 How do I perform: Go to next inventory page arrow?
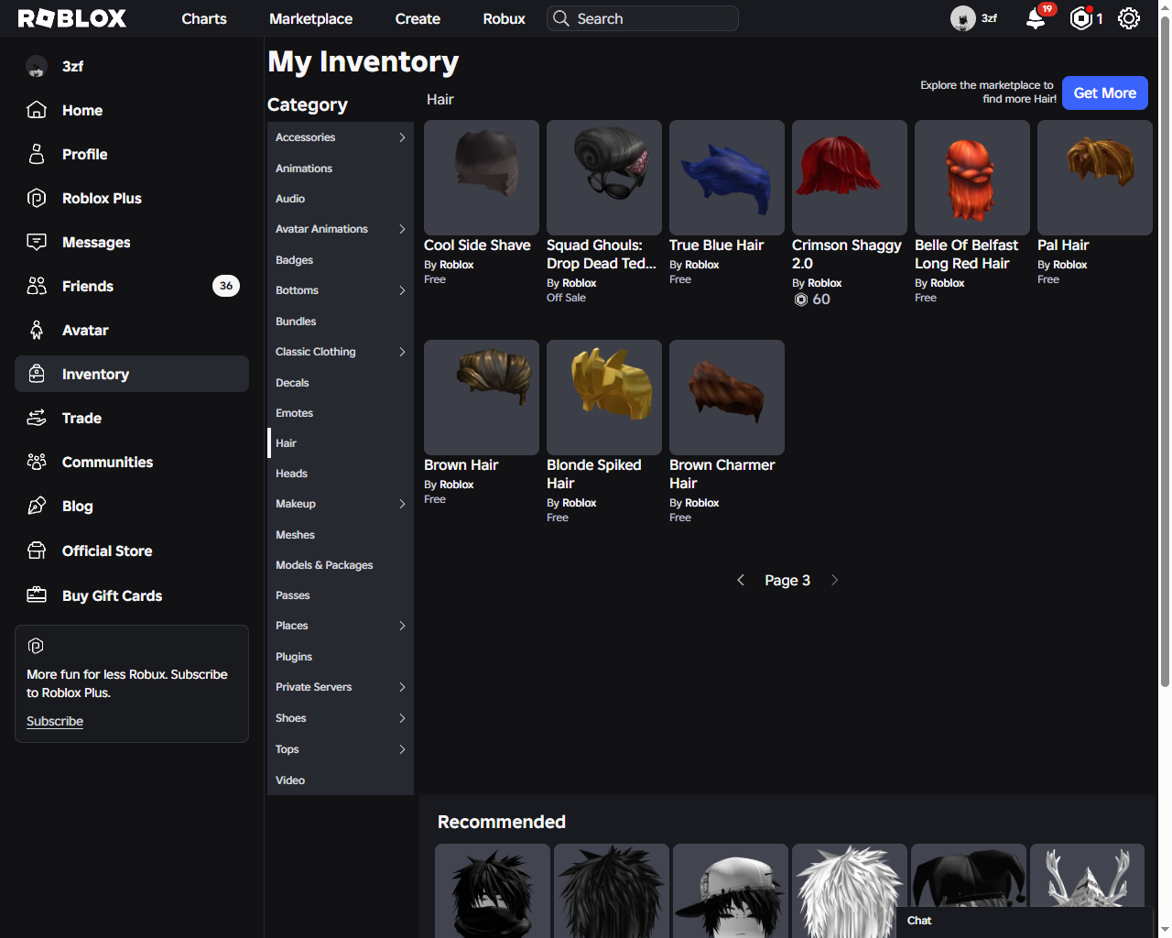834,580
